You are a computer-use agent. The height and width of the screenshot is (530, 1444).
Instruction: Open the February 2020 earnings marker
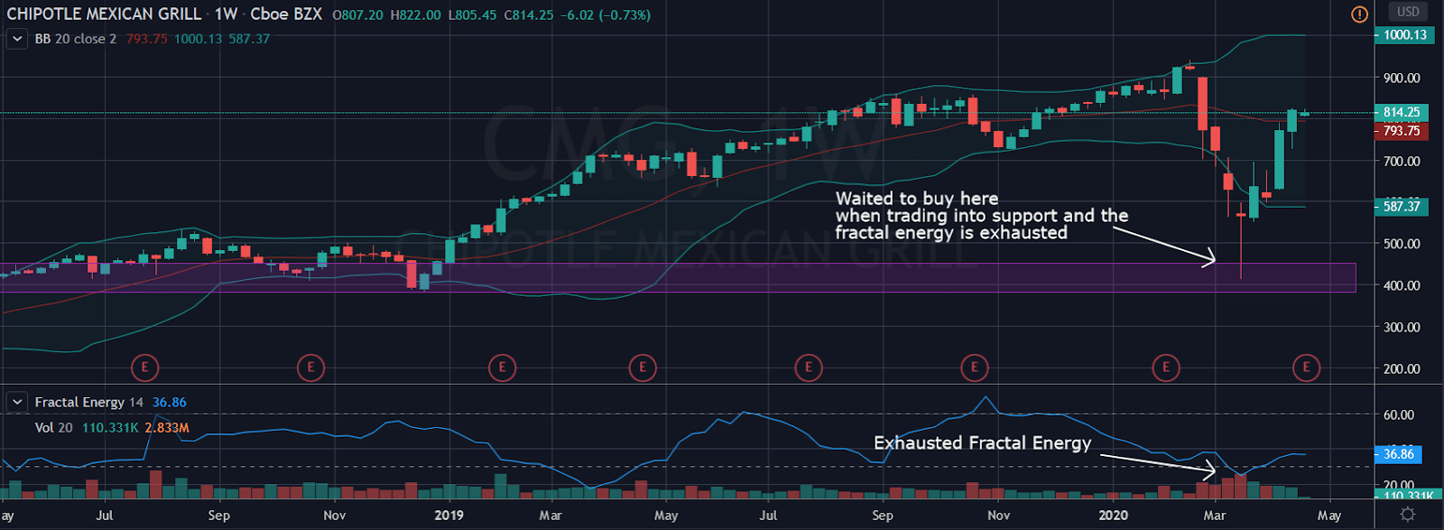pyautogui.click(x=1166, y=367)
